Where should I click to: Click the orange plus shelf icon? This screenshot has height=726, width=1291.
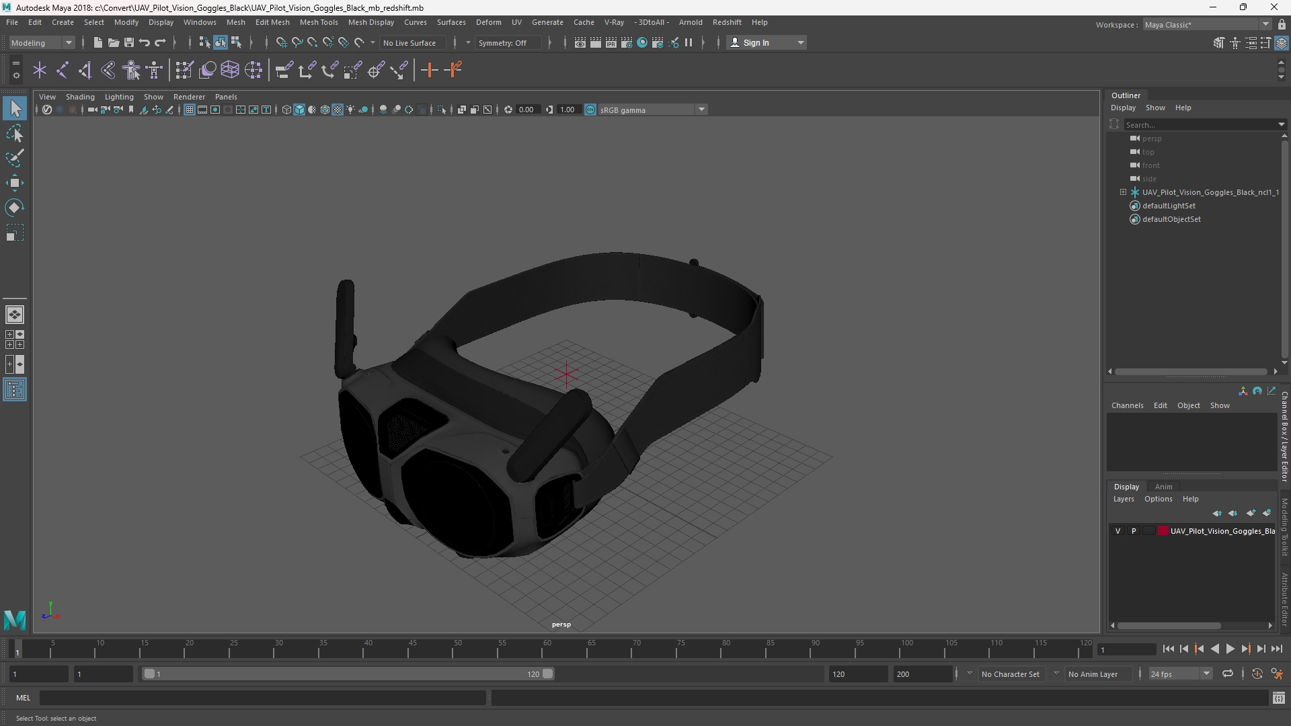point(429,70)
